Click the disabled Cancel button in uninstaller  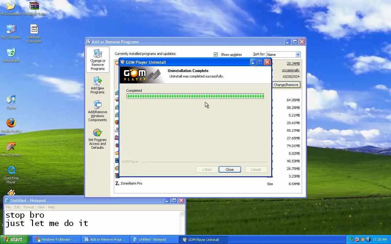256,170
